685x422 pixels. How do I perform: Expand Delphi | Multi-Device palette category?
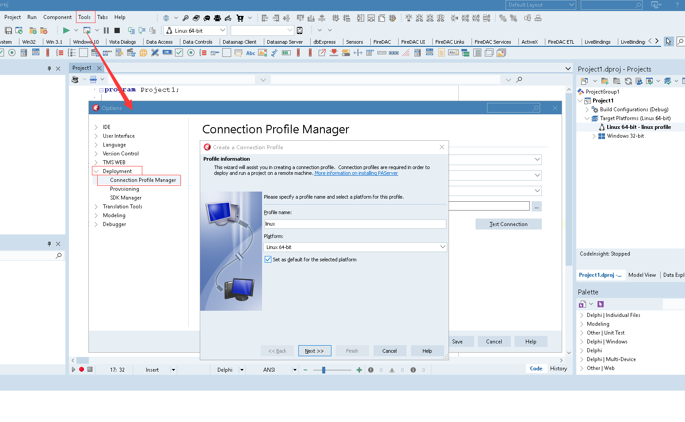click(582, 359)
